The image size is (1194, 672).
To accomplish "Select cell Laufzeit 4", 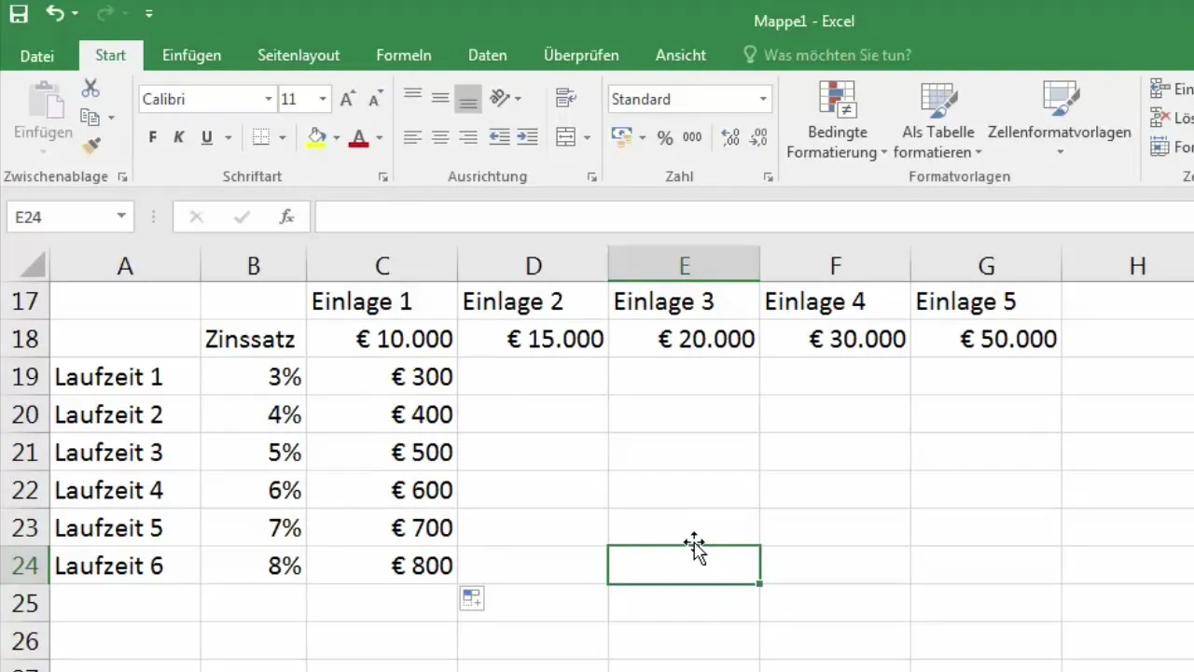I will (x=125, y=490).
